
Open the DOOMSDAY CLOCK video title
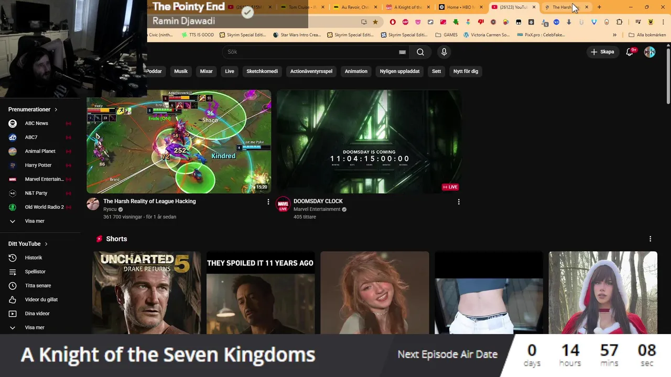[318, 201]
